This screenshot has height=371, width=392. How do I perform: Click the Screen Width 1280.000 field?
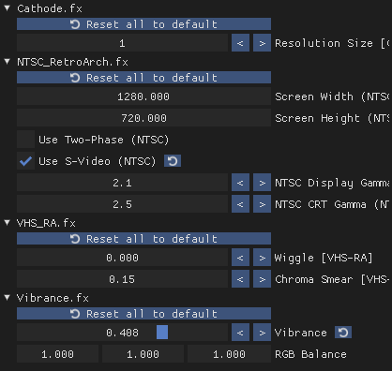pyautogui.click(x=143, y=96)
